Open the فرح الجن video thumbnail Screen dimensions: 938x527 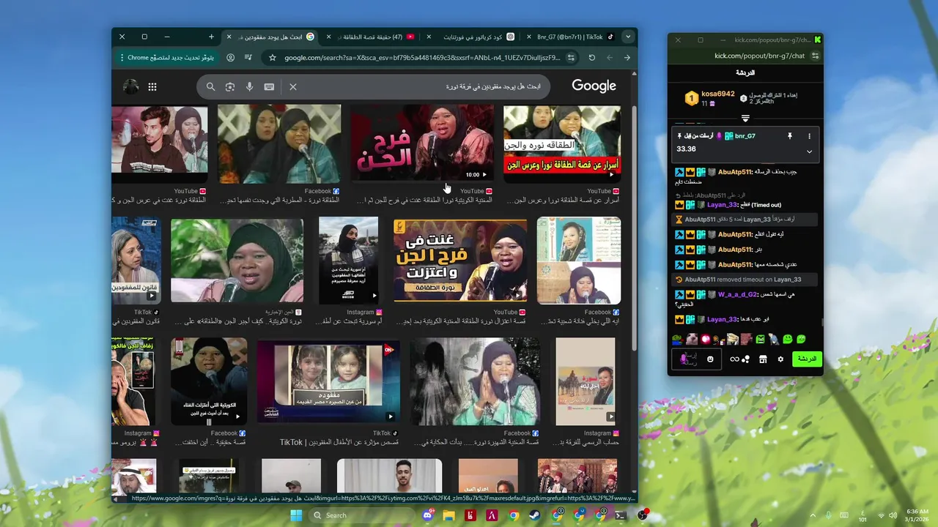(x=422, y=142)
